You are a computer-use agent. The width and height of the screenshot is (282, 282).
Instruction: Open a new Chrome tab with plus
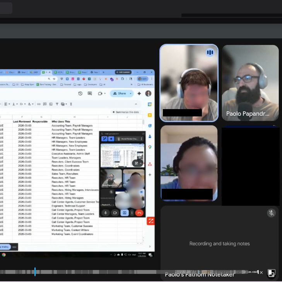tap(103, 72)
